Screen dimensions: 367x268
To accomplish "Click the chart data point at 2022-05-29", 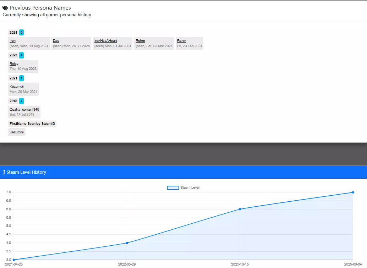I will pyautogui.click(x=127, y=243).
